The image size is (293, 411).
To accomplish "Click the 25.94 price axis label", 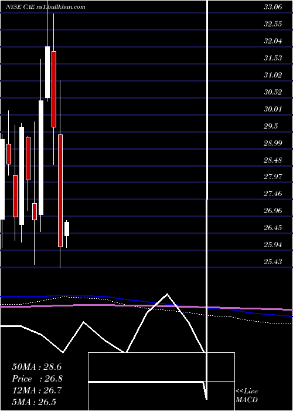I will coord(273,245).
